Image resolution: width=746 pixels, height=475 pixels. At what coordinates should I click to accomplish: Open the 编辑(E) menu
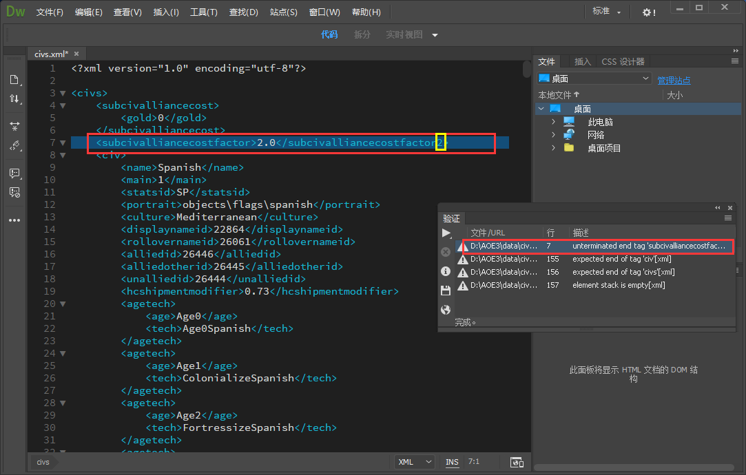tap(88, 12)
